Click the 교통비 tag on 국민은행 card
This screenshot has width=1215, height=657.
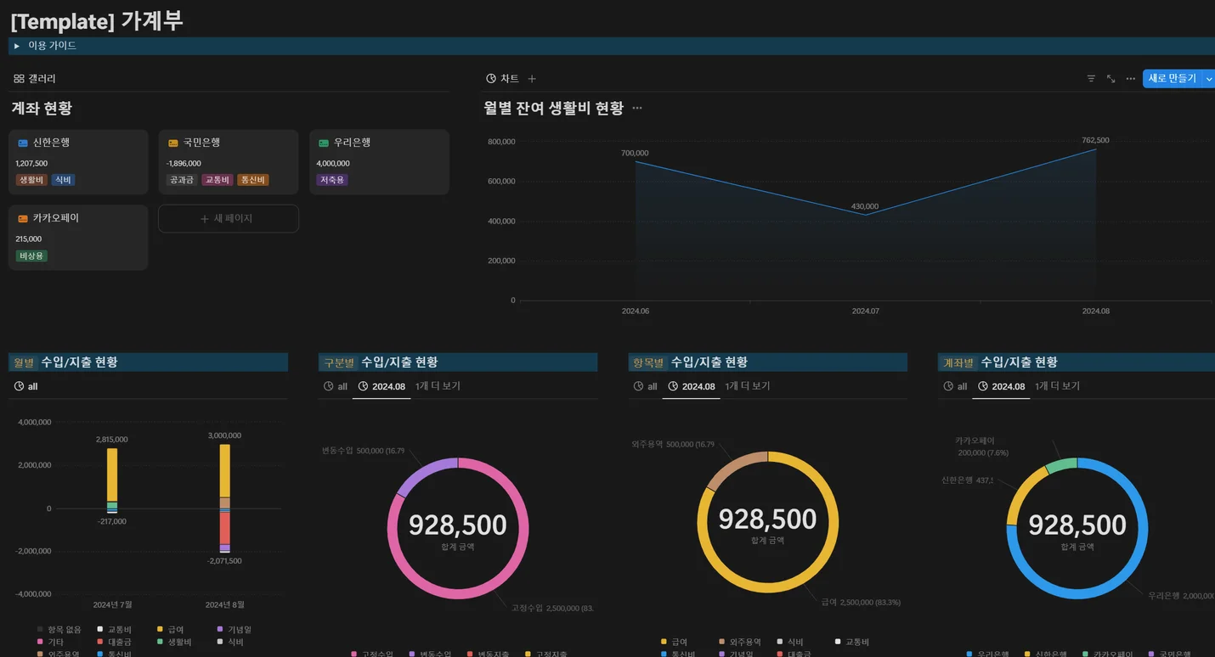(x=217, y=180)
